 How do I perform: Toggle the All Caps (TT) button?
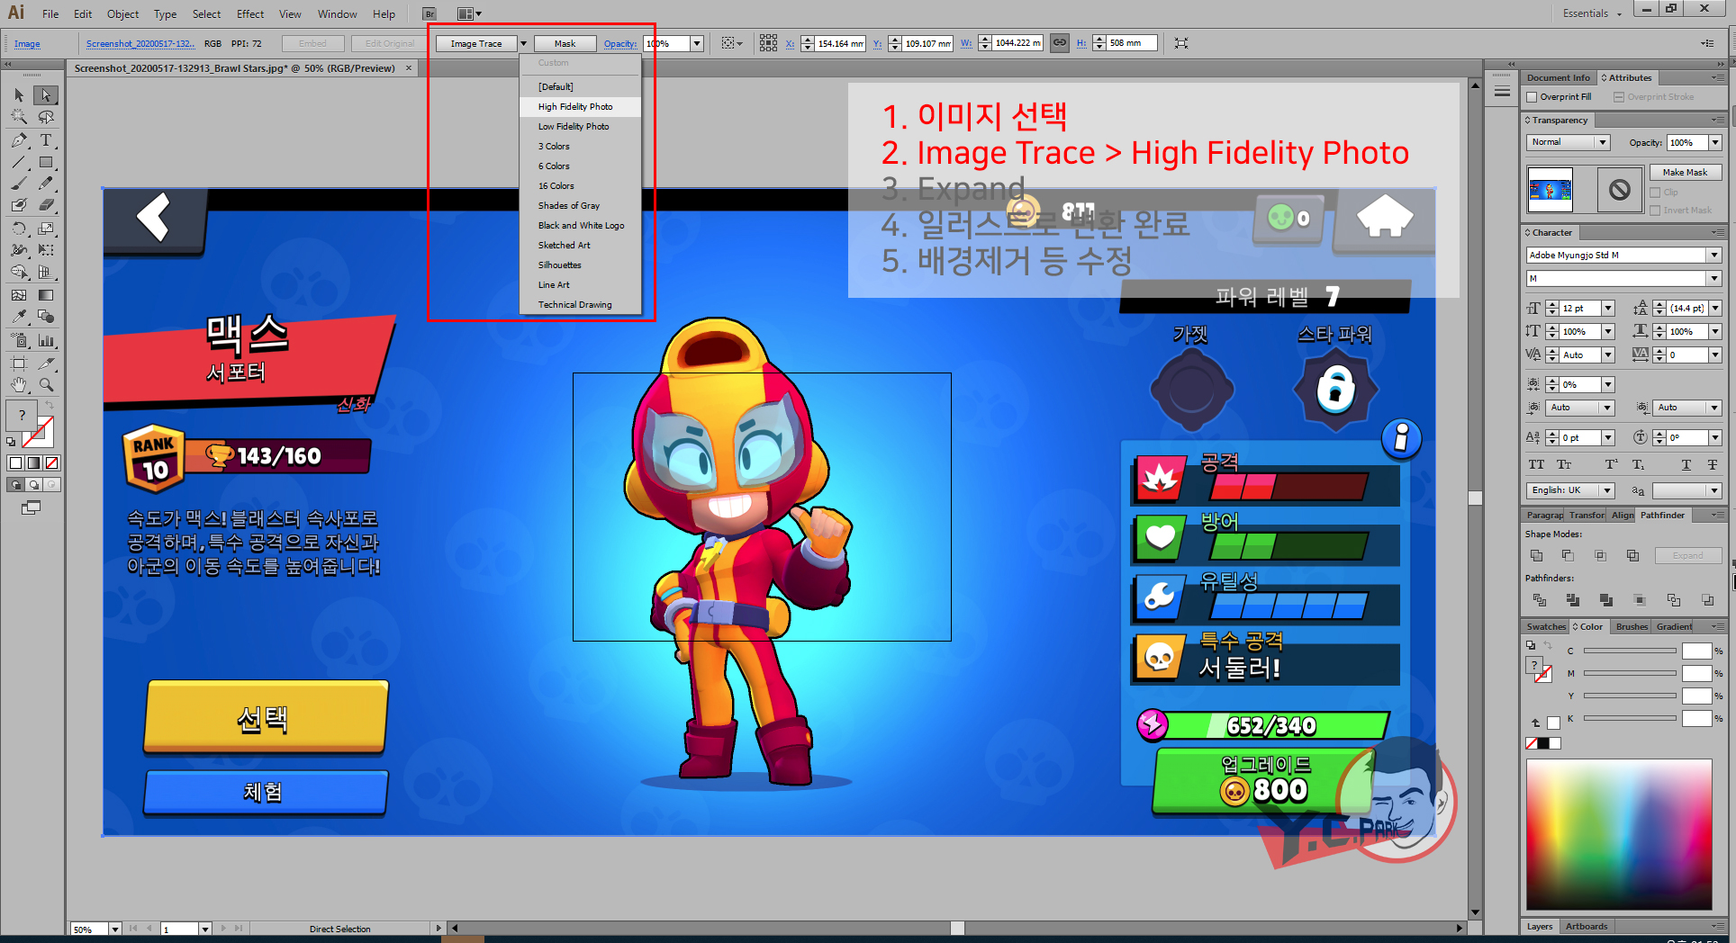pyautogui.click(x=1536, y=464)
